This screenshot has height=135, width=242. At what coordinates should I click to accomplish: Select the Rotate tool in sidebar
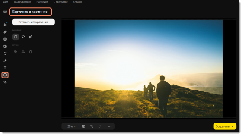tap(5, 53)
